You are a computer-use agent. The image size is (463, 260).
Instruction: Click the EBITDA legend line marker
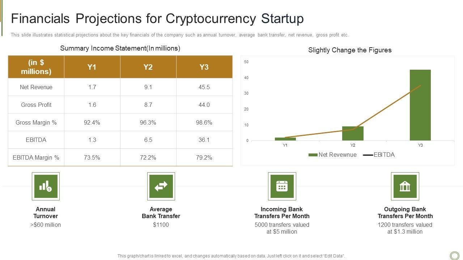368,155
